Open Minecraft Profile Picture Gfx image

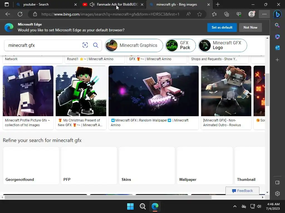pyautogui.click(x=28, y=91)
